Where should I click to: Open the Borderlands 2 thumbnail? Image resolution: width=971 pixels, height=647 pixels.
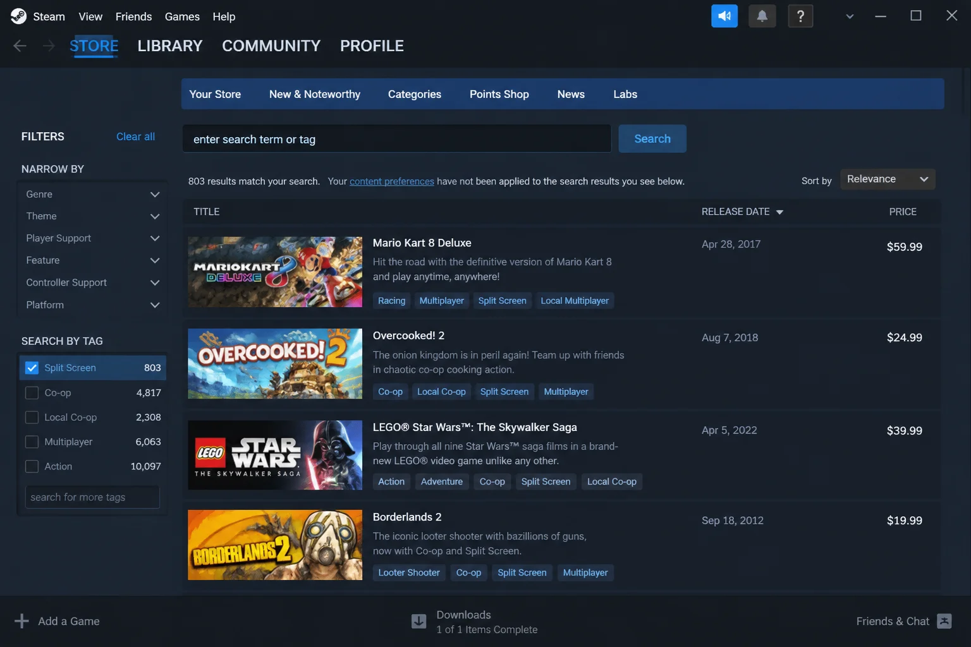(275, 545)
